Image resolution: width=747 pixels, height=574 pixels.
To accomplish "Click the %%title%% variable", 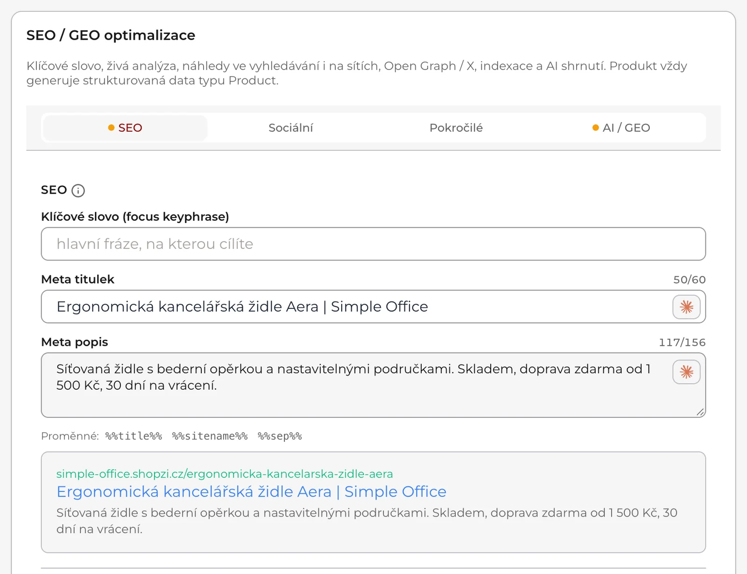I will 134,436.
